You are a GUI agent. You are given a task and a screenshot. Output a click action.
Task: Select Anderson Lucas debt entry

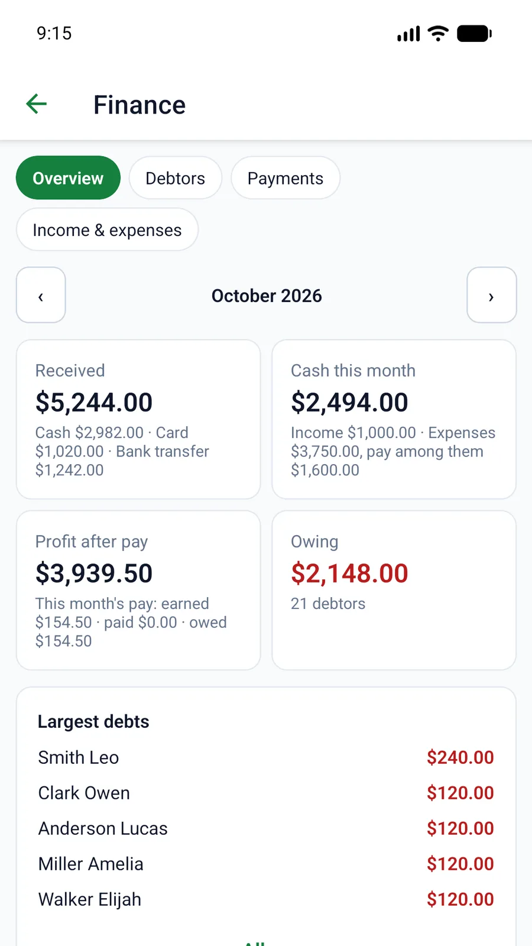tap(266, 828)
